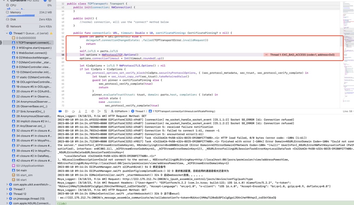Expand the cn.jmessage.thread group
The height and width of the screenshot is (205, 354).
pos(7,199)
